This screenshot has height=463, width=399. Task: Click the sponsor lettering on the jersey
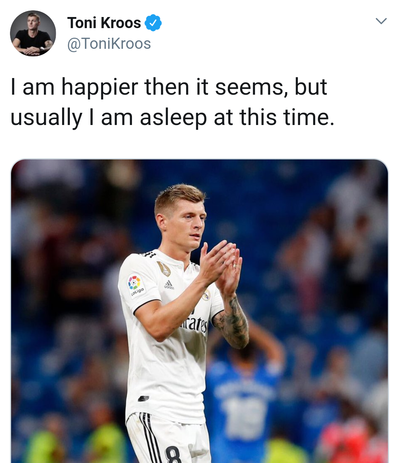tap(195, 325)
